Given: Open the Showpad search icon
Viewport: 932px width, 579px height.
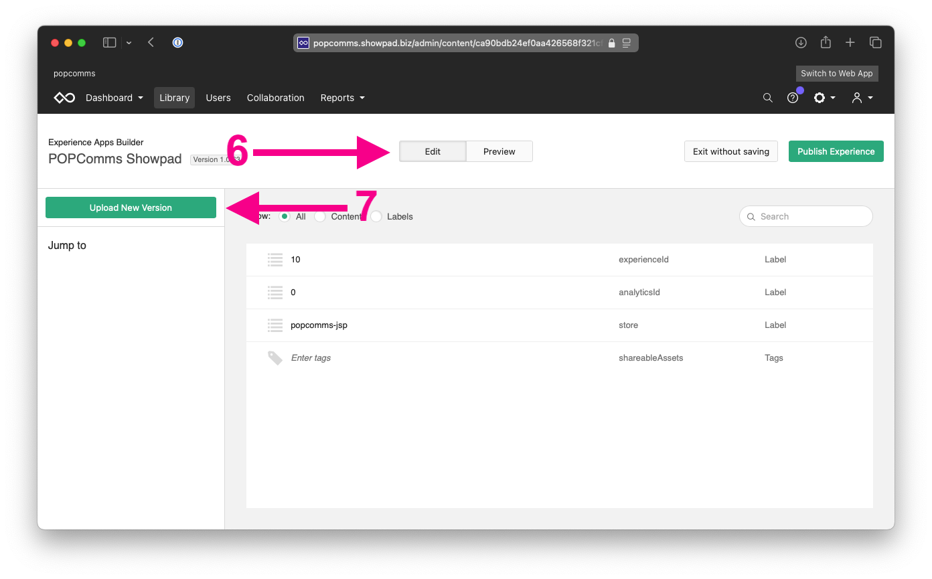Looking at the screenshot, I should 767,98.
